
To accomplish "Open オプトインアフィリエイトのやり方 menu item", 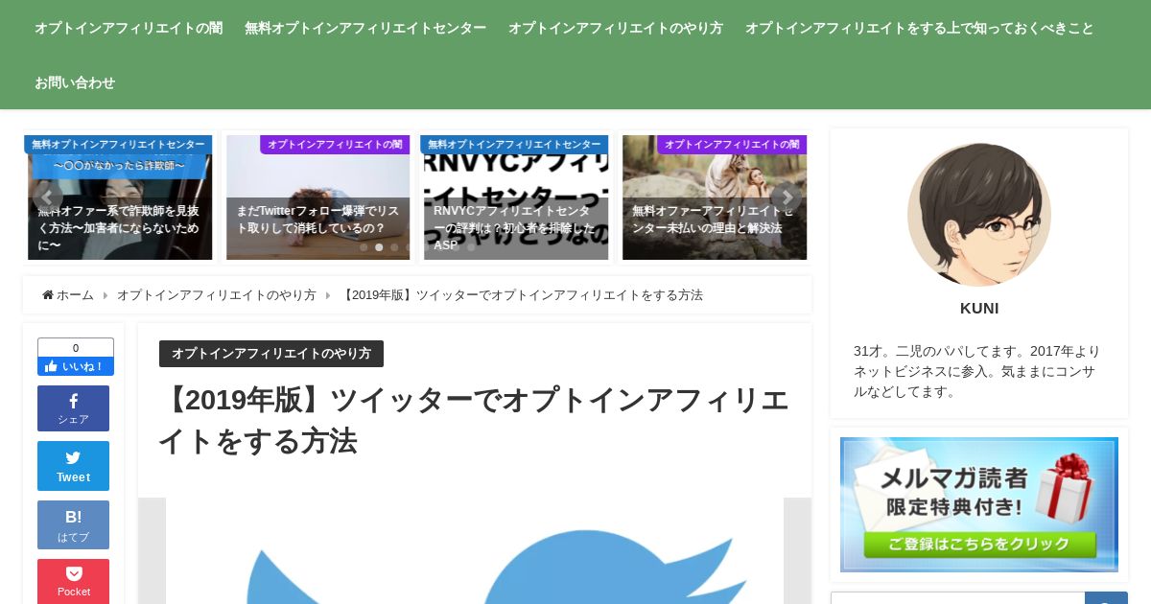I will (x=616, y=28).
